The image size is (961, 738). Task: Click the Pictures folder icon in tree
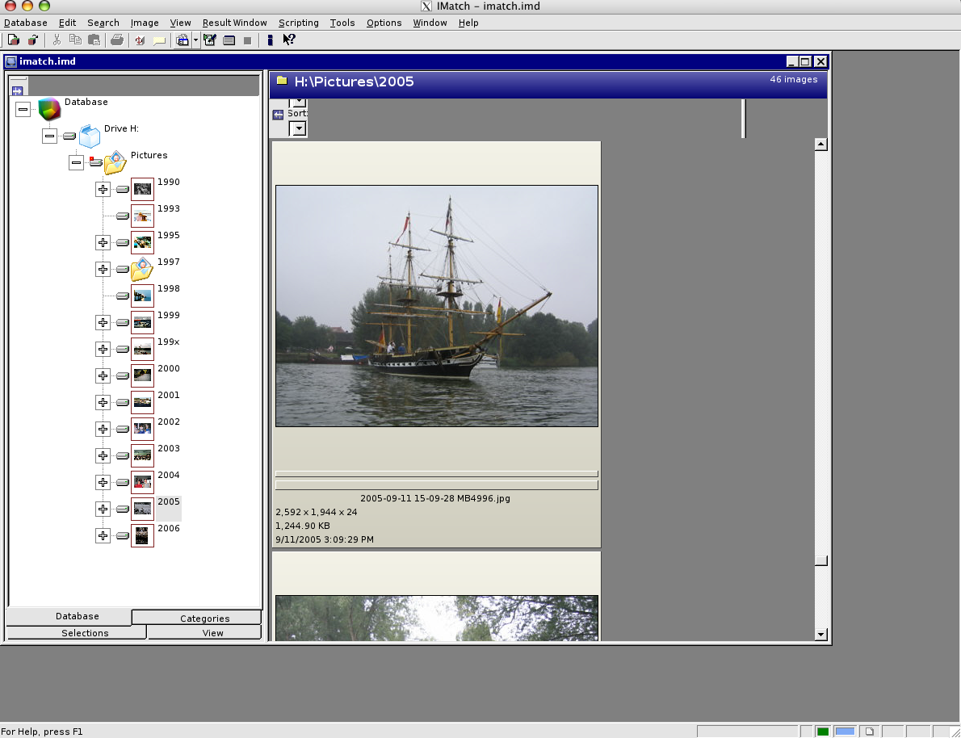coord(115,162)
